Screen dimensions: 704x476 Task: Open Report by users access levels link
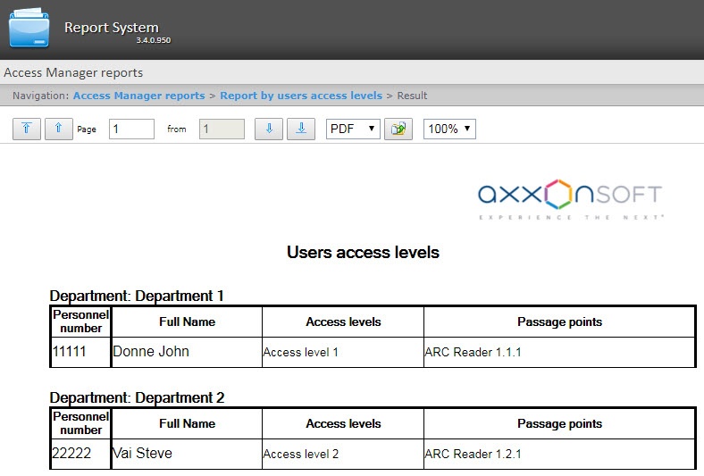coord(301,96)
